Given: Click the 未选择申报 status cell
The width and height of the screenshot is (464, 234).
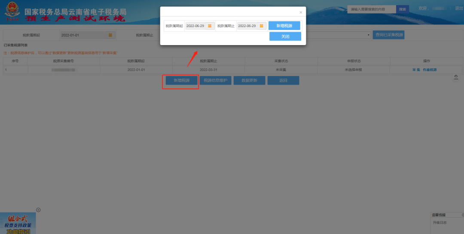Looking at the screenshot, I should point(354,70).
